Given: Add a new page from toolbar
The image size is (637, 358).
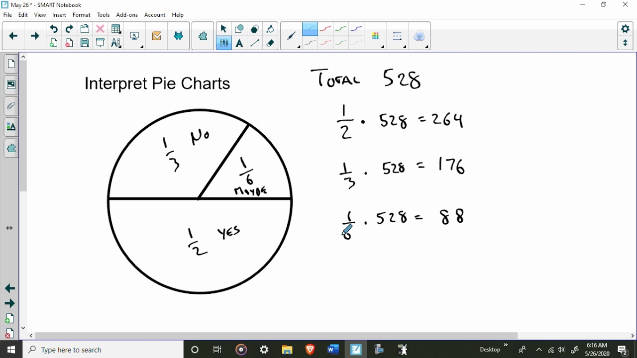Looking at the screenshot, I should [x=54, y=43].
